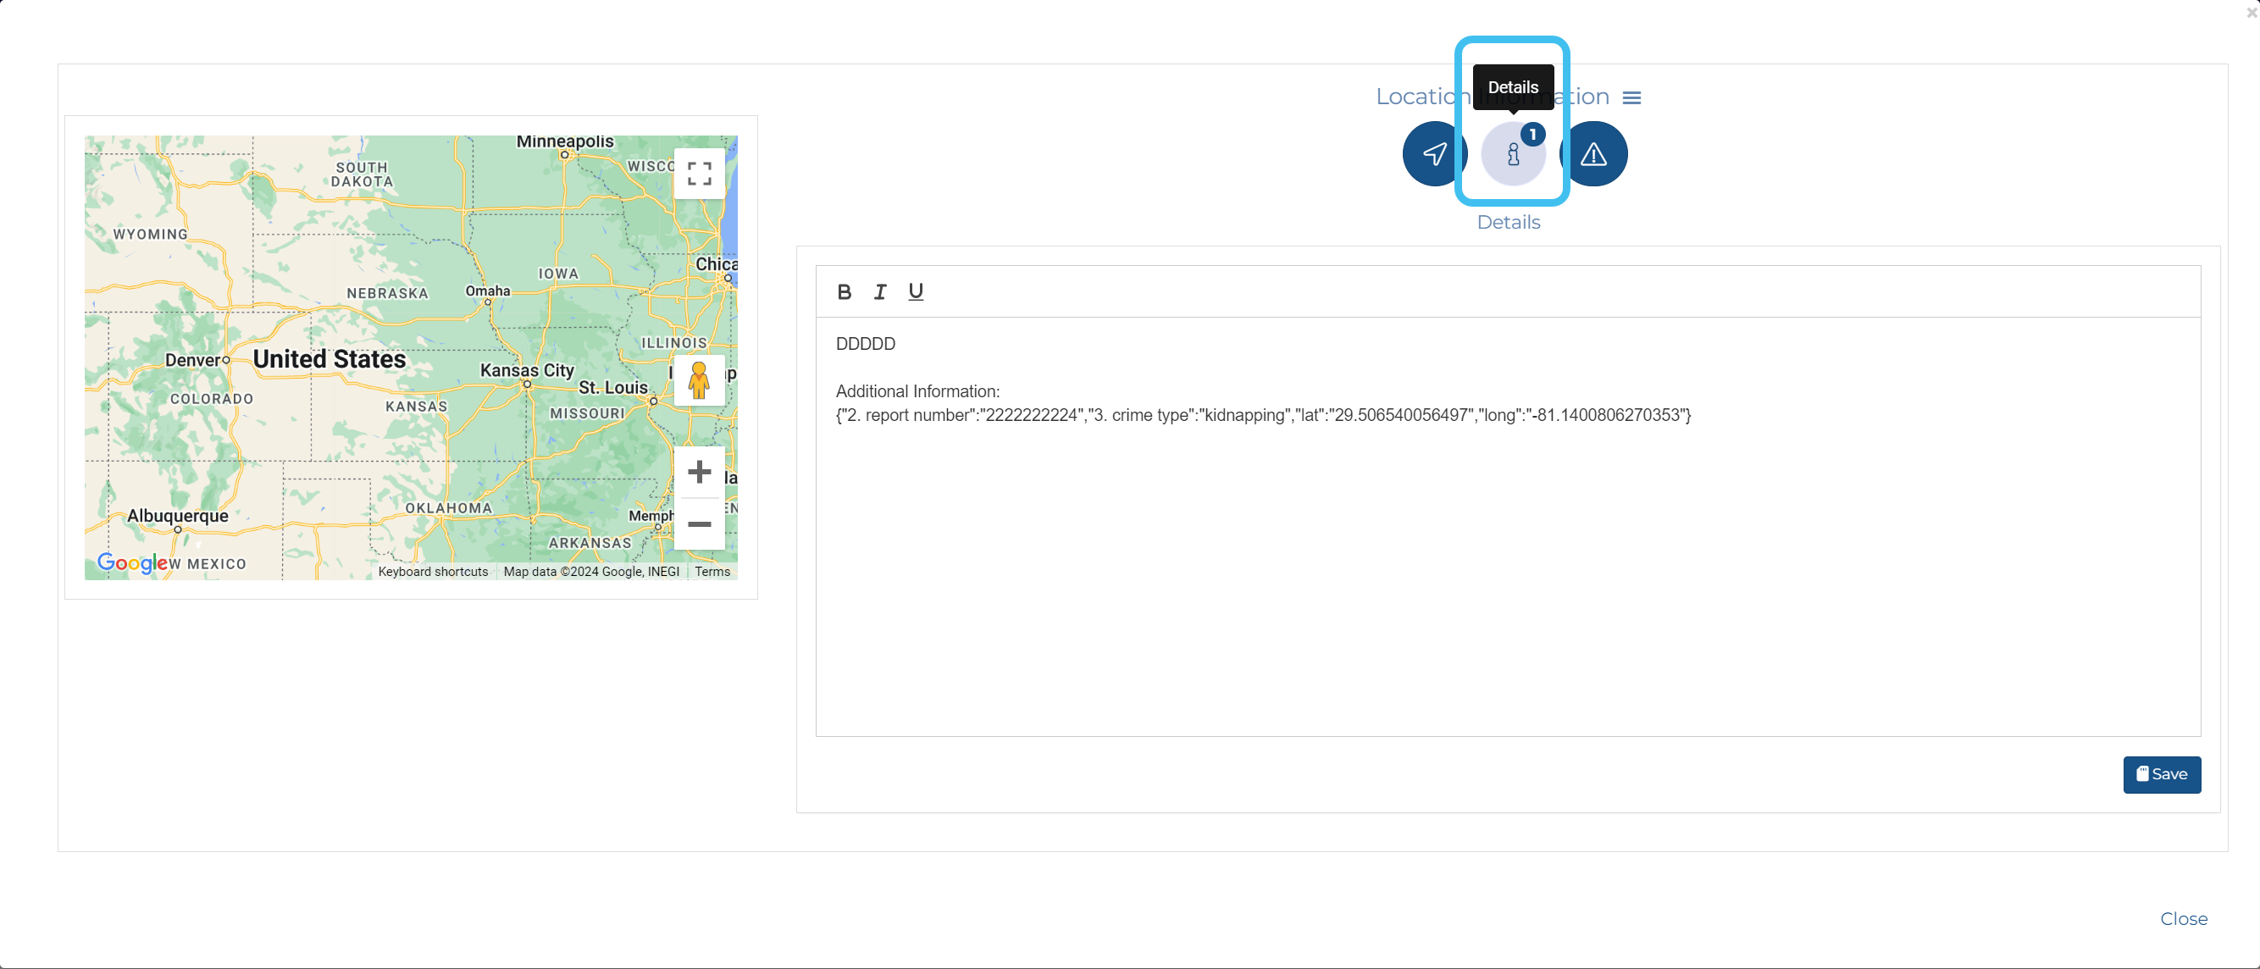Toggle fullscreen view on the map
The height and width of the screenshot is (969, 2260).
(x=698, y=174)
